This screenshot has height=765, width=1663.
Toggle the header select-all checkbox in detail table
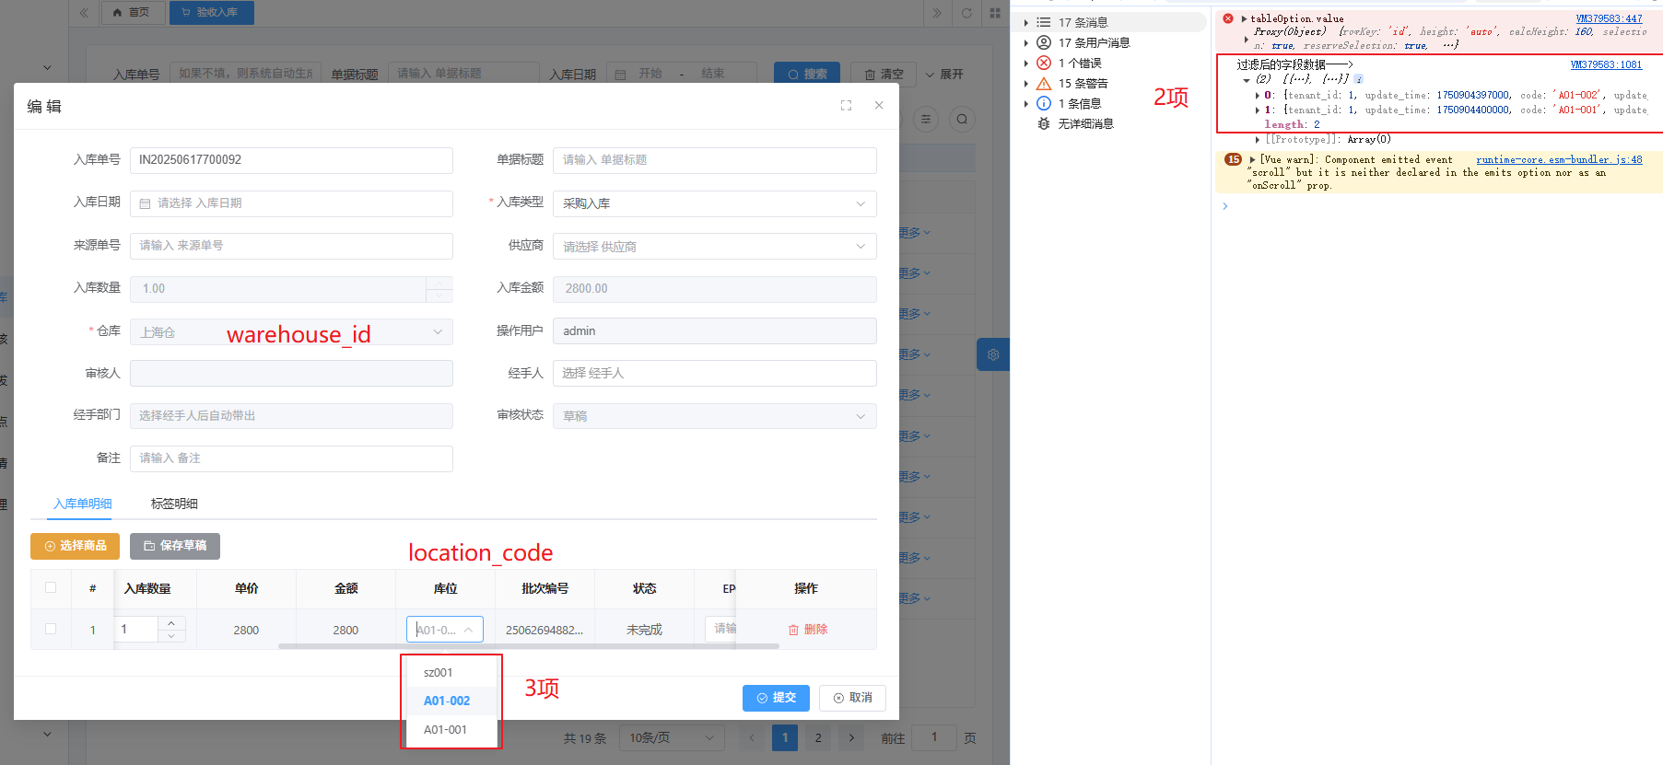tap(51, 587)
